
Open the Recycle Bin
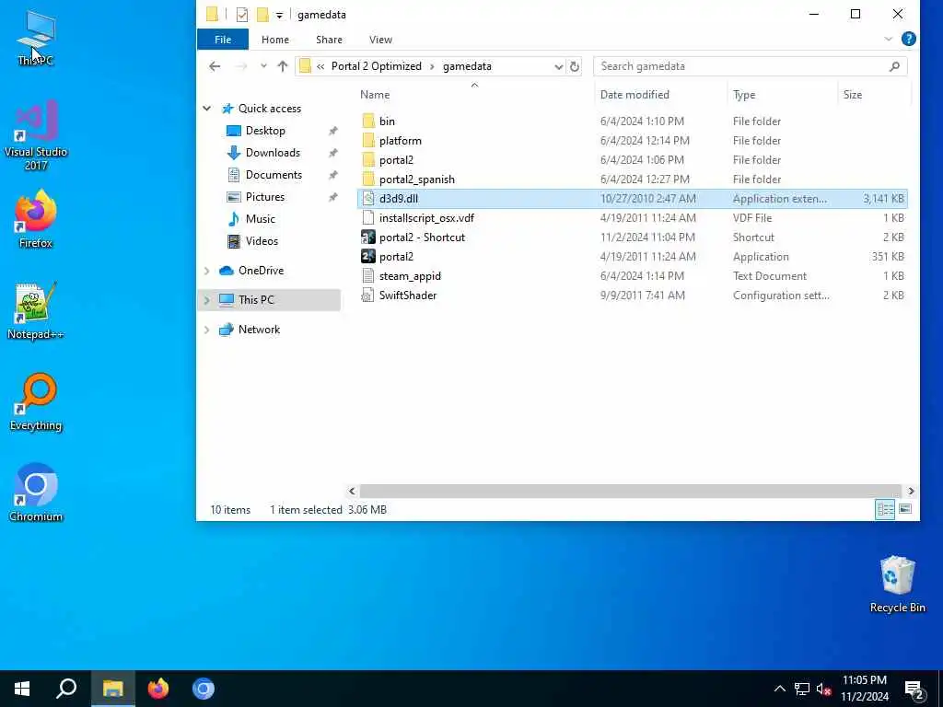(x=897, y=585)
